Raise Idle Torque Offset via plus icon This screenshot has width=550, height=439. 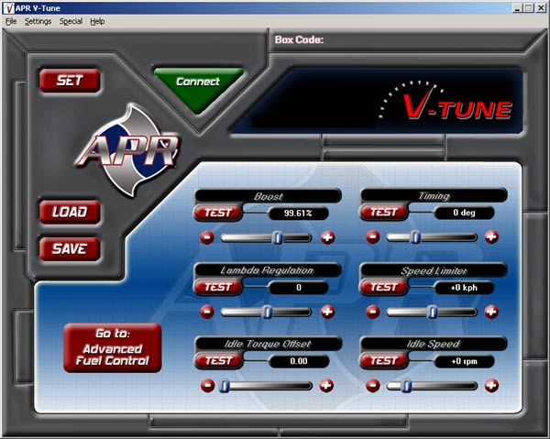click(326, 386)
